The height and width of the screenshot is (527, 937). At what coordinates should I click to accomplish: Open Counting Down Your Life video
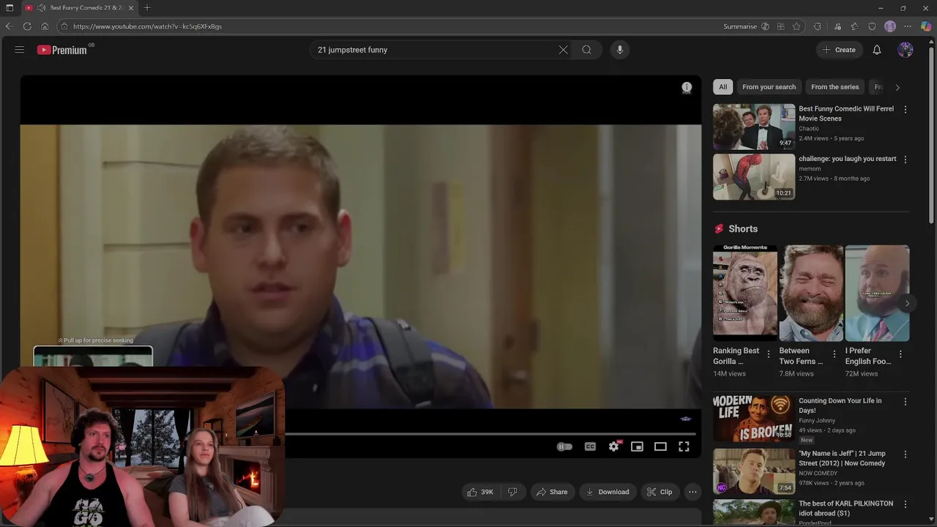(x=754, y=419)
